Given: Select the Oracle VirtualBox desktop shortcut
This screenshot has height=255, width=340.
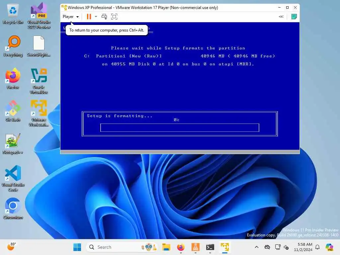Looking at the screenshot, I should [39, 81].
